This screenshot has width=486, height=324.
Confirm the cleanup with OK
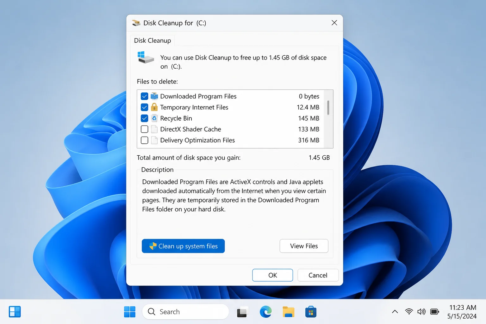[x=272, y=275]
